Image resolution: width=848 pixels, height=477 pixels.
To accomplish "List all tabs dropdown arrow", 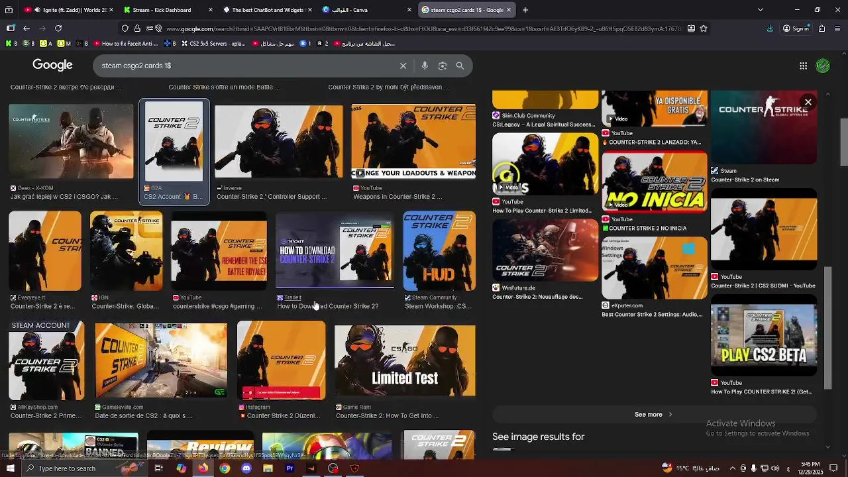I will pos(761,10).
